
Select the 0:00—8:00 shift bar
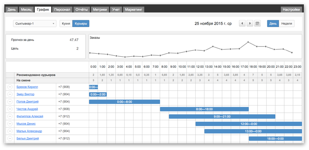pos(124,102)
